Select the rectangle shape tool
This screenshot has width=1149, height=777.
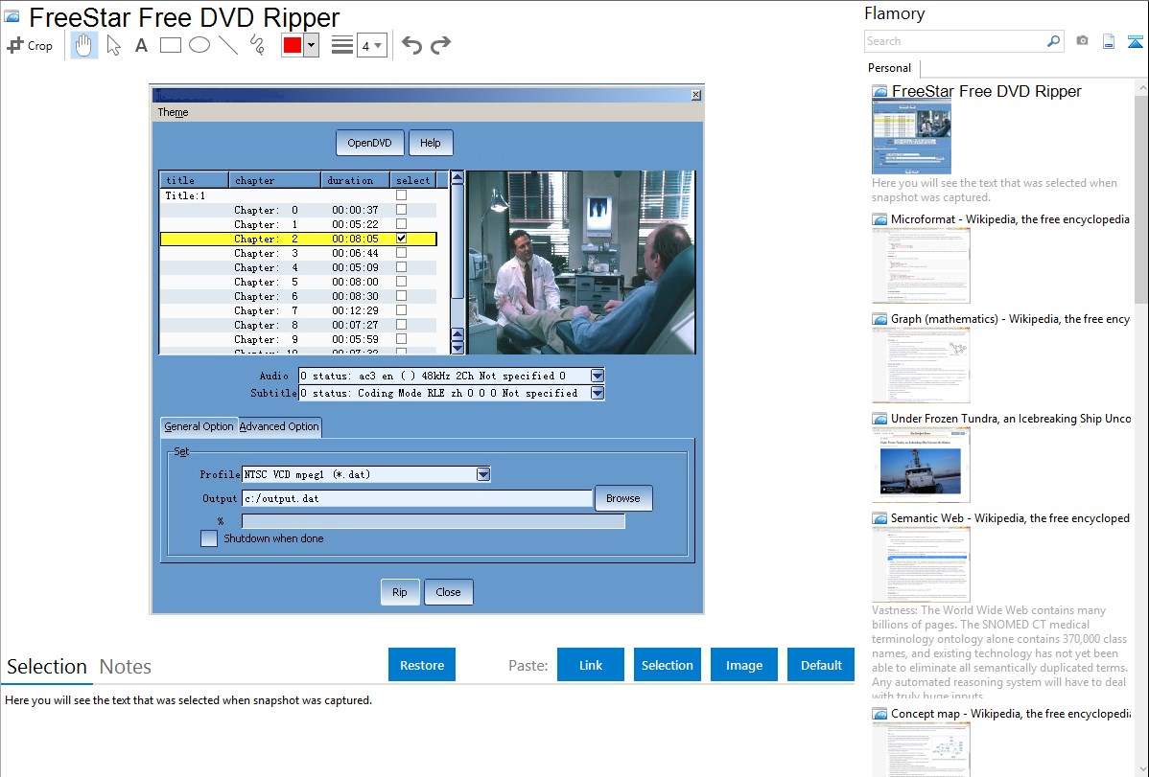170,45
